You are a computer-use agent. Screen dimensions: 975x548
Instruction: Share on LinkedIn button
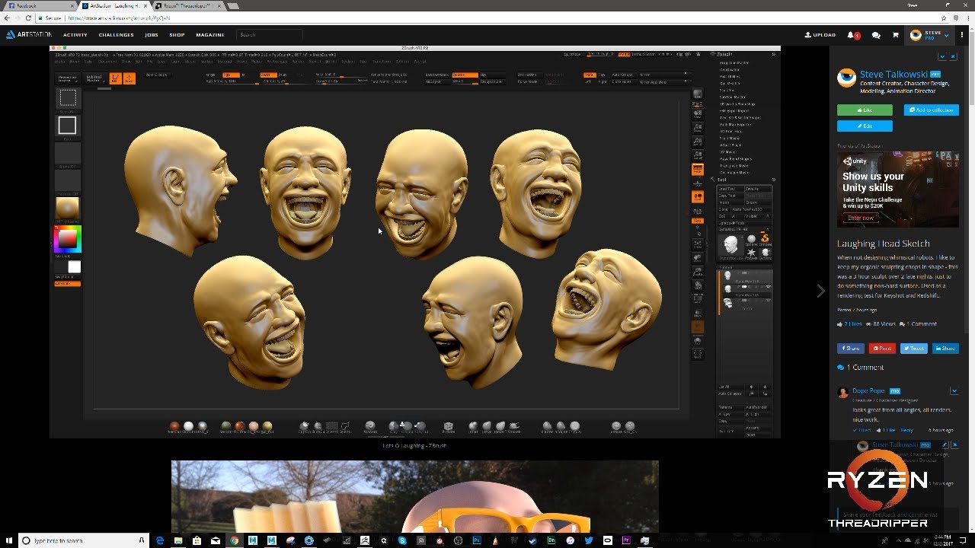click(x=945, y=349)
